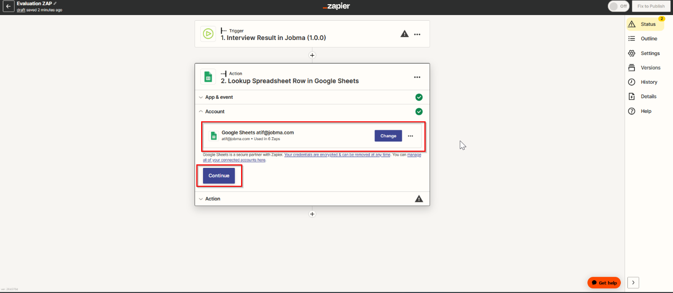Click the Google Sheets action step icon
This screenshot has width=673, height=293.
coord(208,77)
